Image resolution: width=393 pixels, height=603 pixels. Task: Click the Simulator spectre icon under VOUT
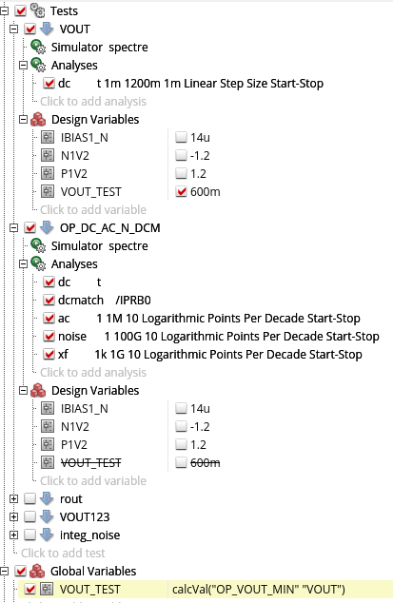[x=38, y=47]
